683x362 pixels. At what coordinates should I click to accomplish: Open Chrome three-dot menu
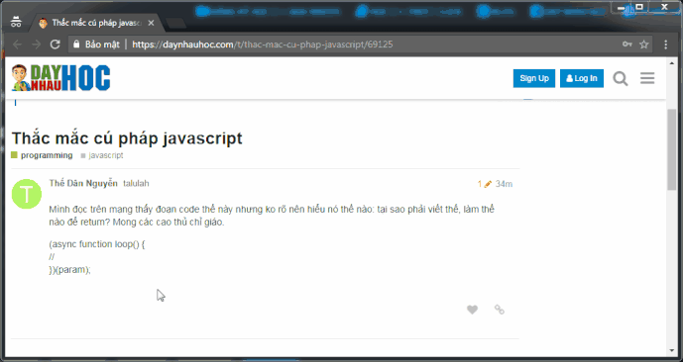point(665,45)
